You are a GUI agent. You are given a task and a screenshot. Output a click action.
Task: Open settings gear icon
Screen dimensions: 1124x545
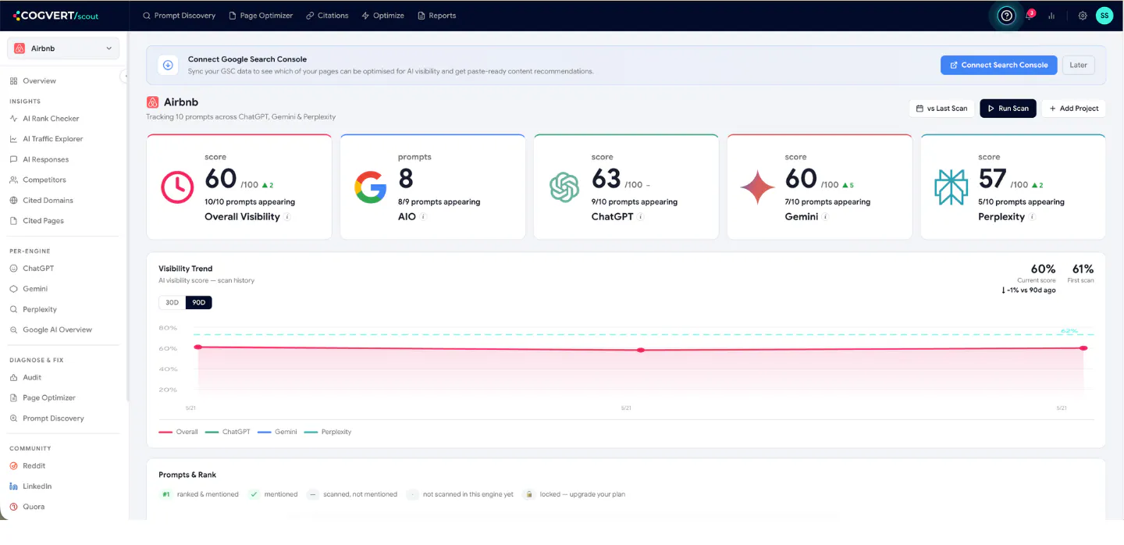point(1083,16)
